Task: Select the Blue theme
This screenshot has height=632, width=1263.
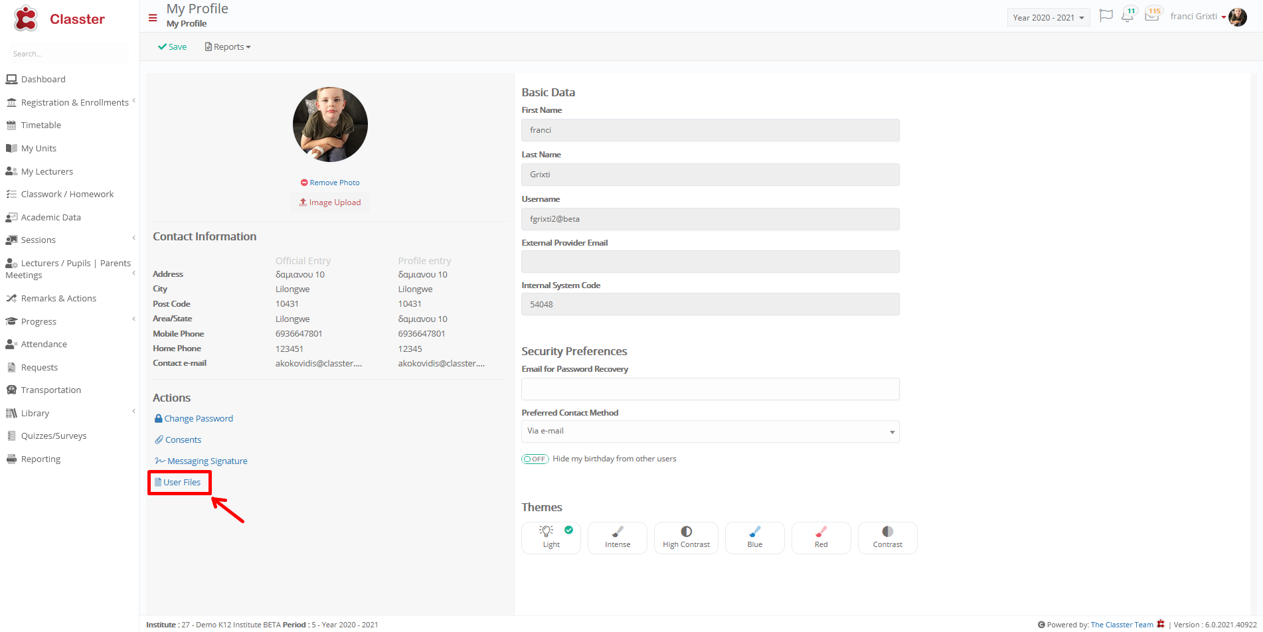Action: [x=755, y=538]
